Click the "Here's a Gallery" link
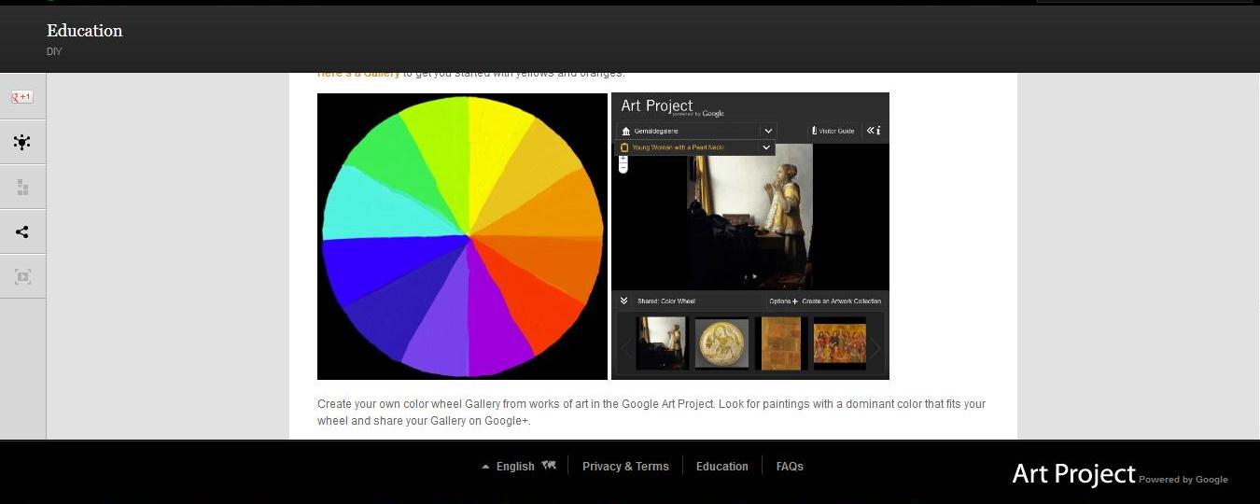 (359, 74)
